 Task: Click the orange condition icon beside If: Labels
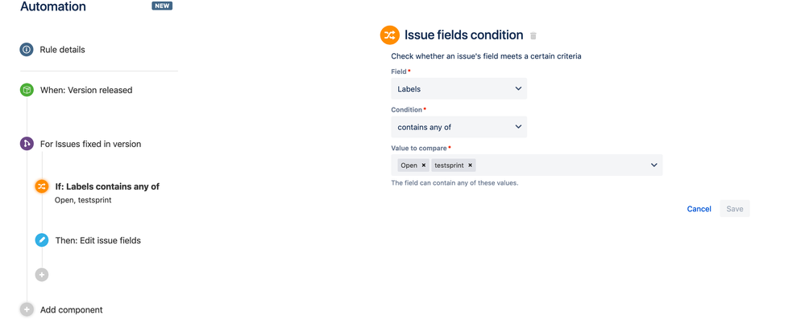pos(42,186)
